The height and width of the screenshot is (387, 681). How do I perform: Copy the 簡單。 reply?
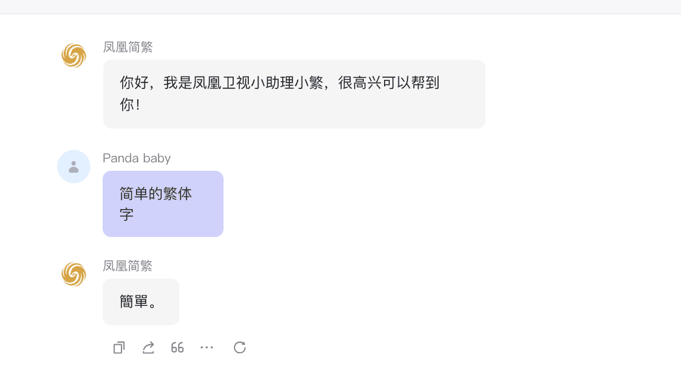point(119,347)
